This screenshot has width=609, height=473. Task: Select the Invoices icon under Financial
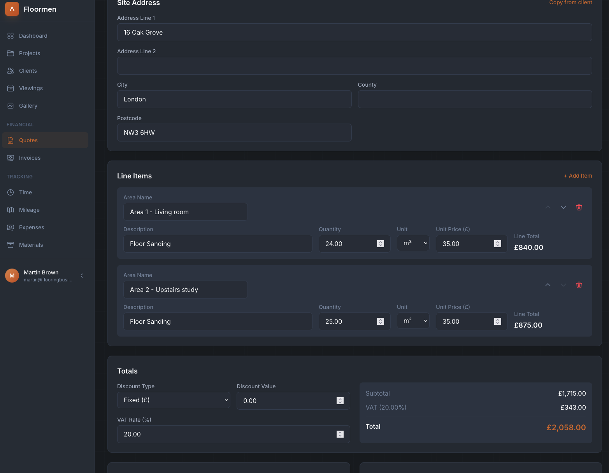point(11,158)
